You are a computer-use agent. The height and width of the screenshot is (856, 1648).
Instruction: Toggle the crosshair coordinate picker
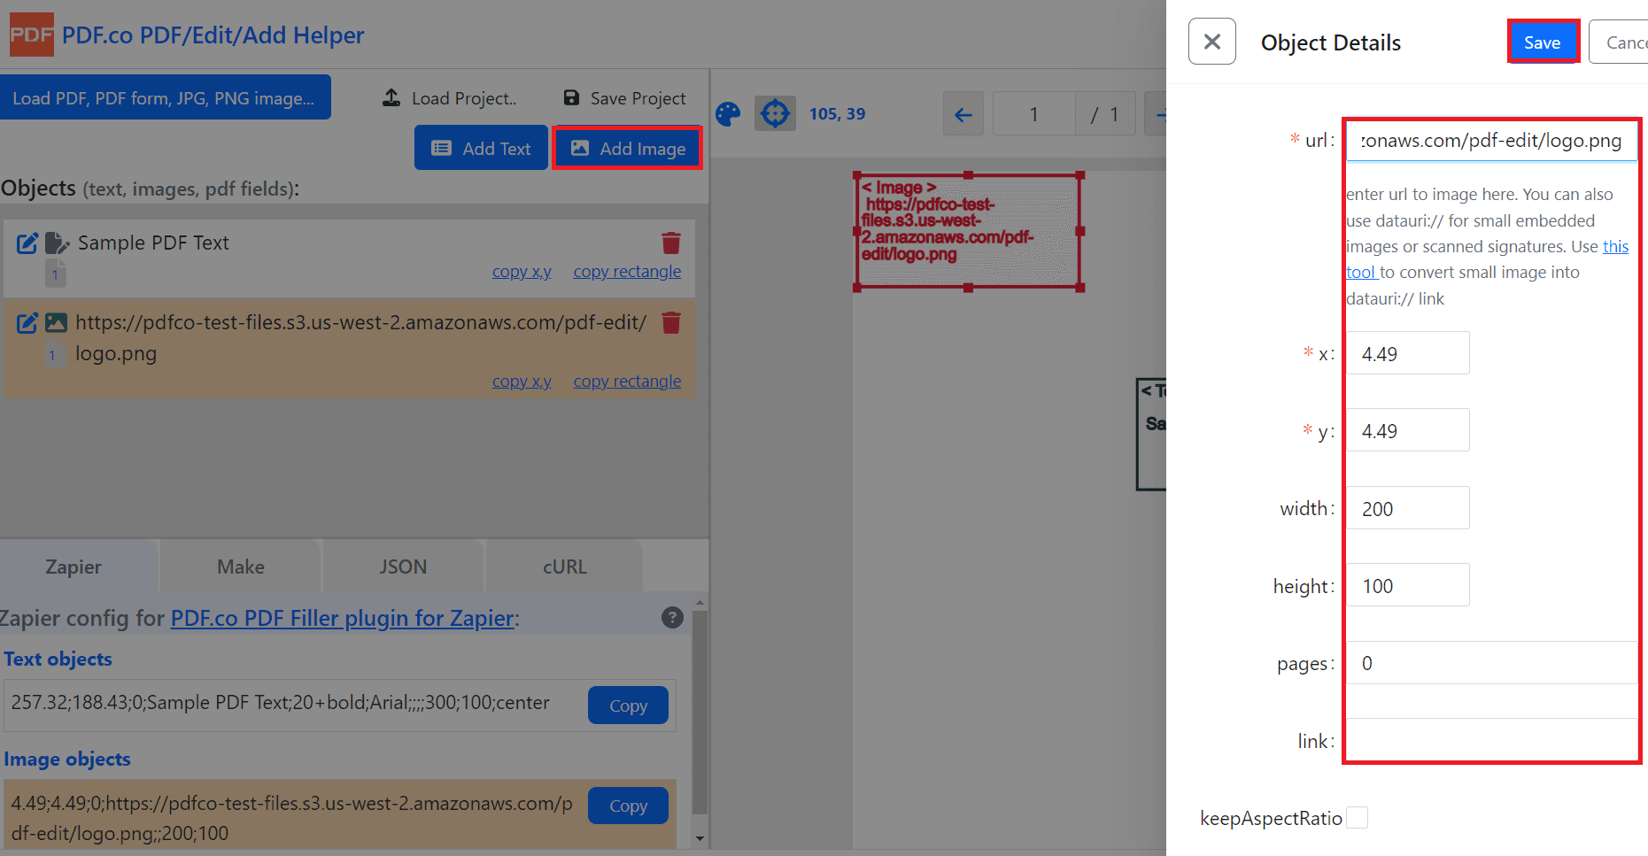coord(775,114)
